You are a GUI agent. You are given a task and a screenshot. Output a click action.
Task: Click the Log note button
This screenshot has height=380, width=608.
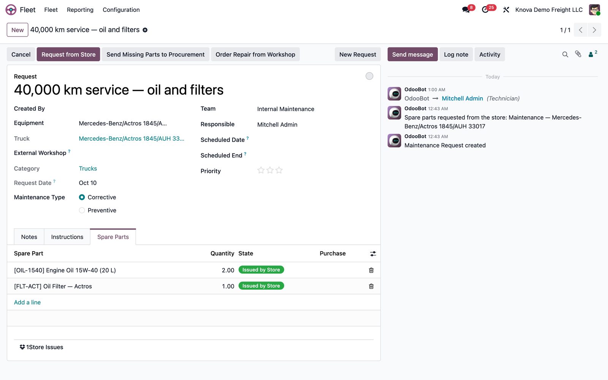click(456, 54)
